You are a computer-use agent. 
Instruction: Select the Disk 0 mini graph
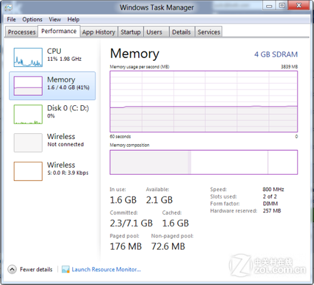point(28,114)
